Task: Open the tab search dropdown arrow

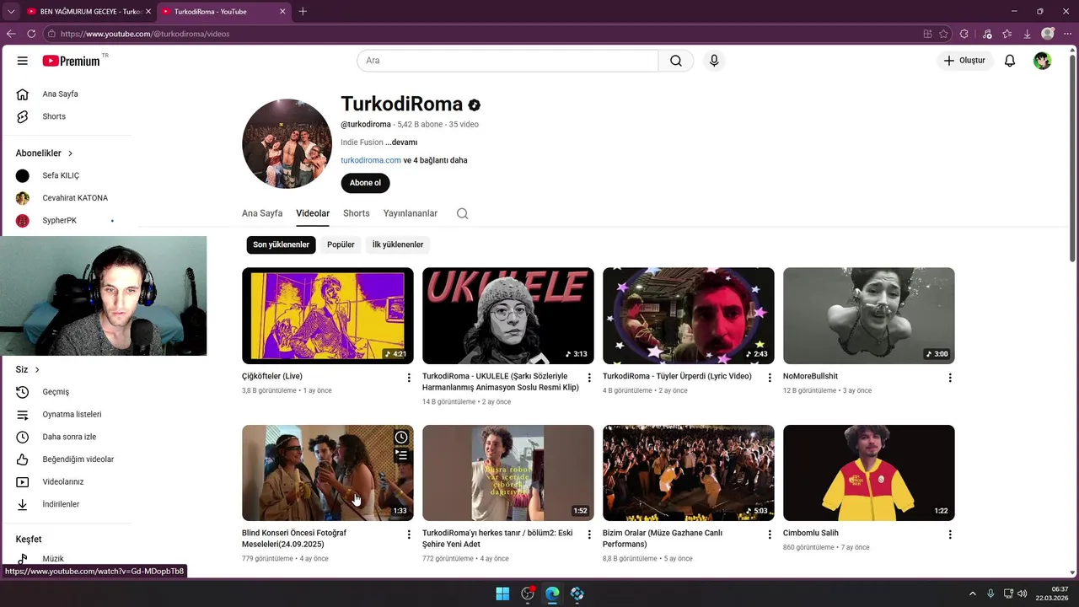Action: (11, 11)
